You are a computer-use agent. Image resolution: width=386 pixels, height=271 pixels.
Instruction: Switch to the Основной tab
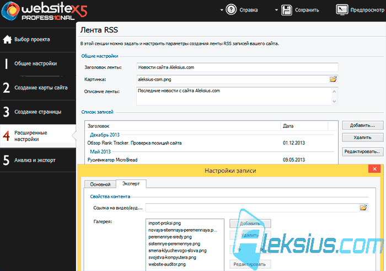(x=100, y=184)
